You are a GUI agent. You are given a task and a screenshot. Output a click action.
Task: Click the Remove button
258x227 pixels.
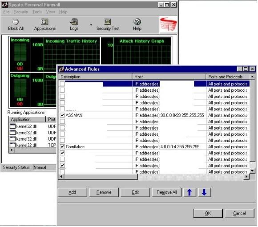104,192
